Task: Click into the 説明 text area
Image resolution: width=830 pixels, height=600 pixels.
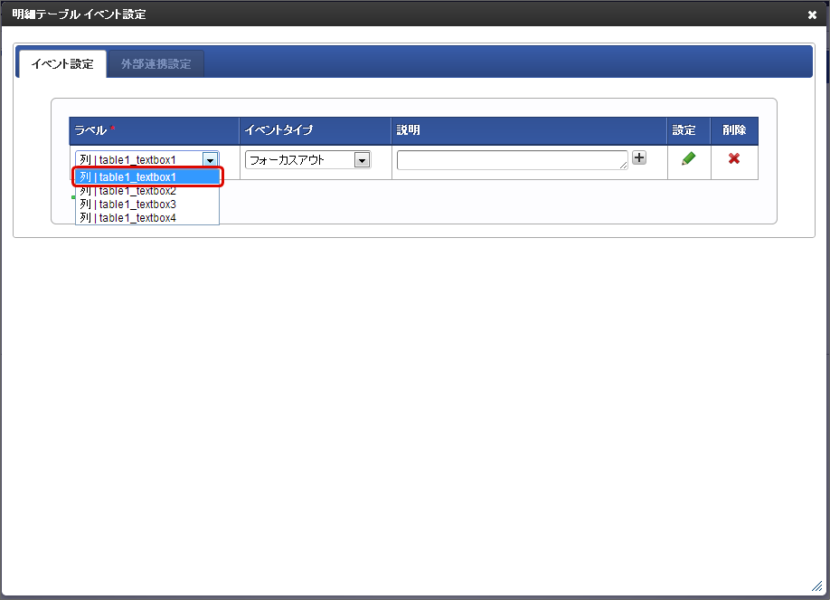Action: [512, 160]
